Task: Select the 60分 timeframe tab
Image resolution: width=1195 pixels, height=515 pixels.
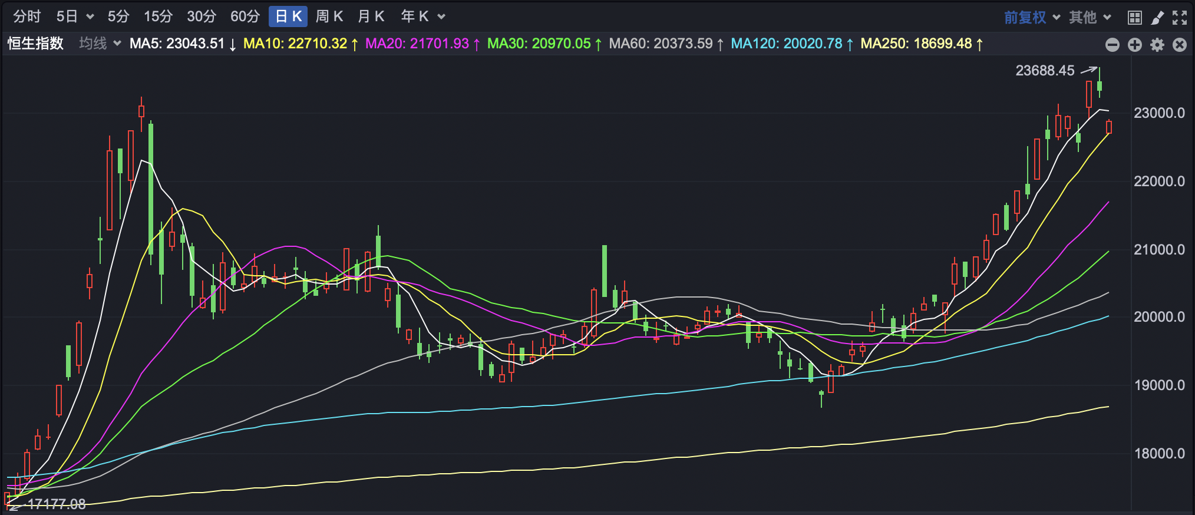Action: (245, 16)
